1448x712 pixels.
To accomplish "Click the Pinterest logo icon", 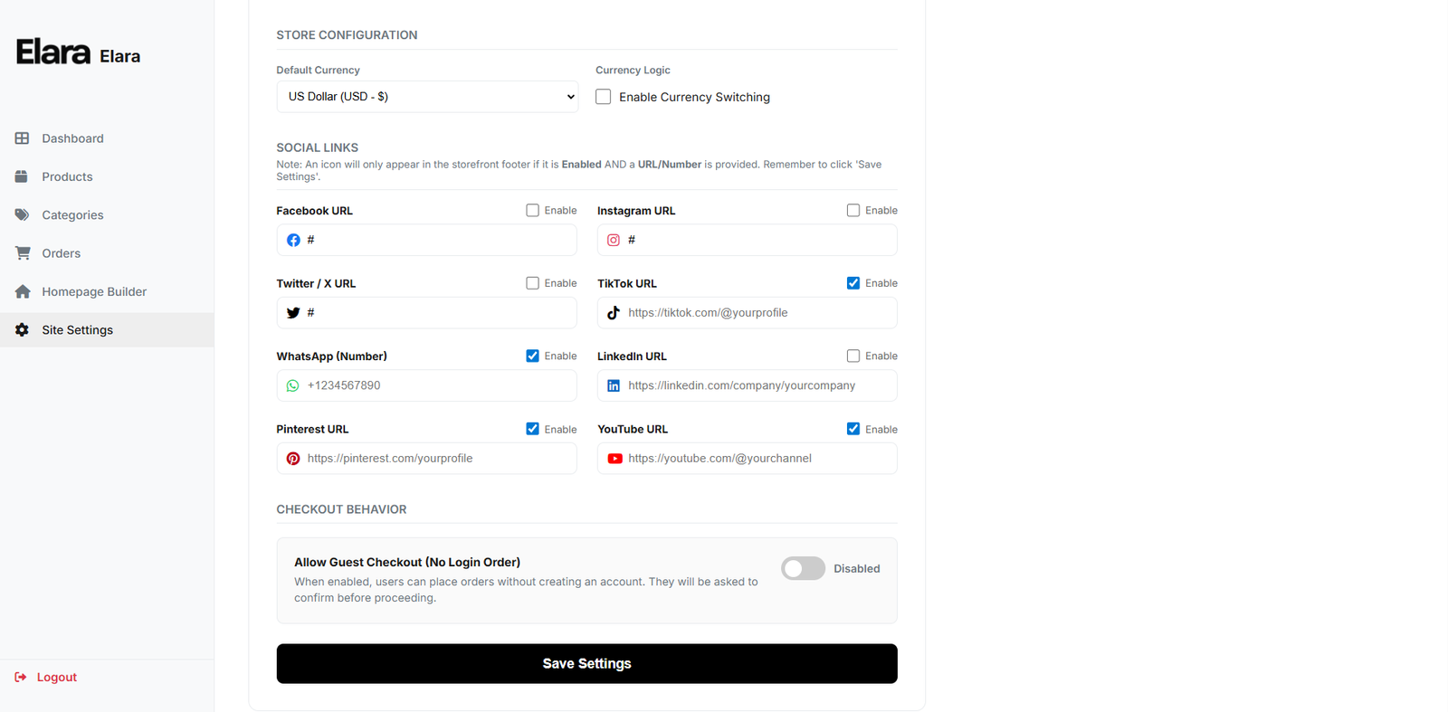I will [293, 459].
